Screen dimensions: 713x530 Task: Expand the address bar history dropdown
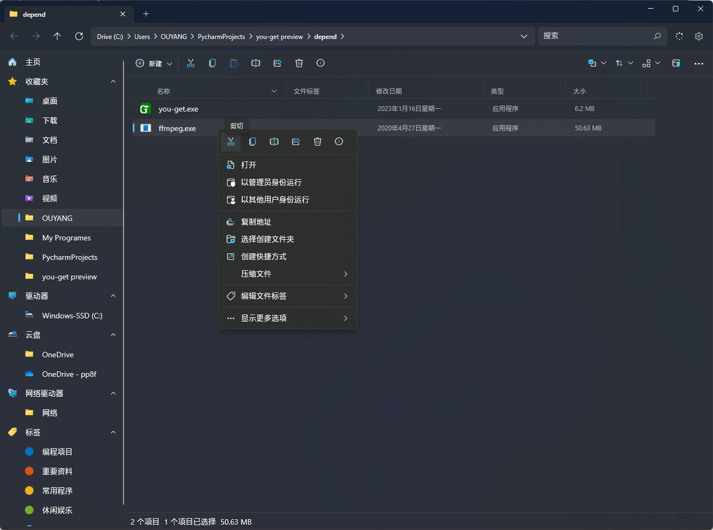click(524, 36)
